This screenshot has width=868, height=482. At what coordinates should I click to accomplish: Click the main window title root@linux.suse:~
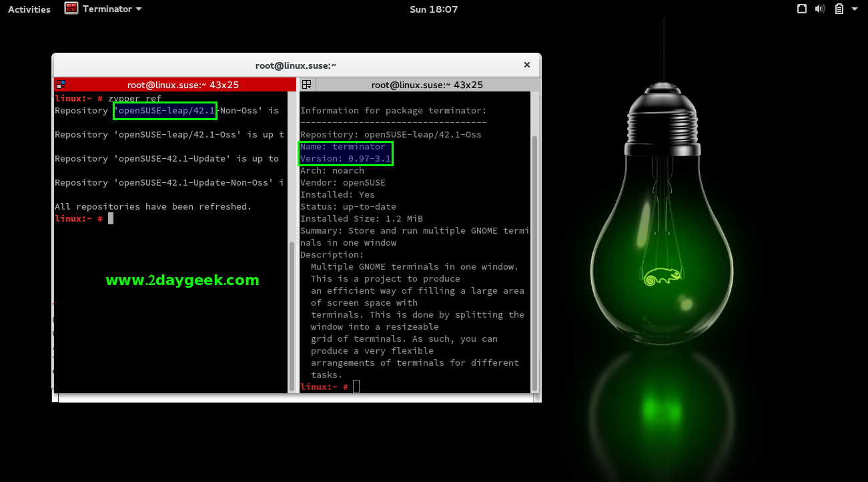click(296, 65)
